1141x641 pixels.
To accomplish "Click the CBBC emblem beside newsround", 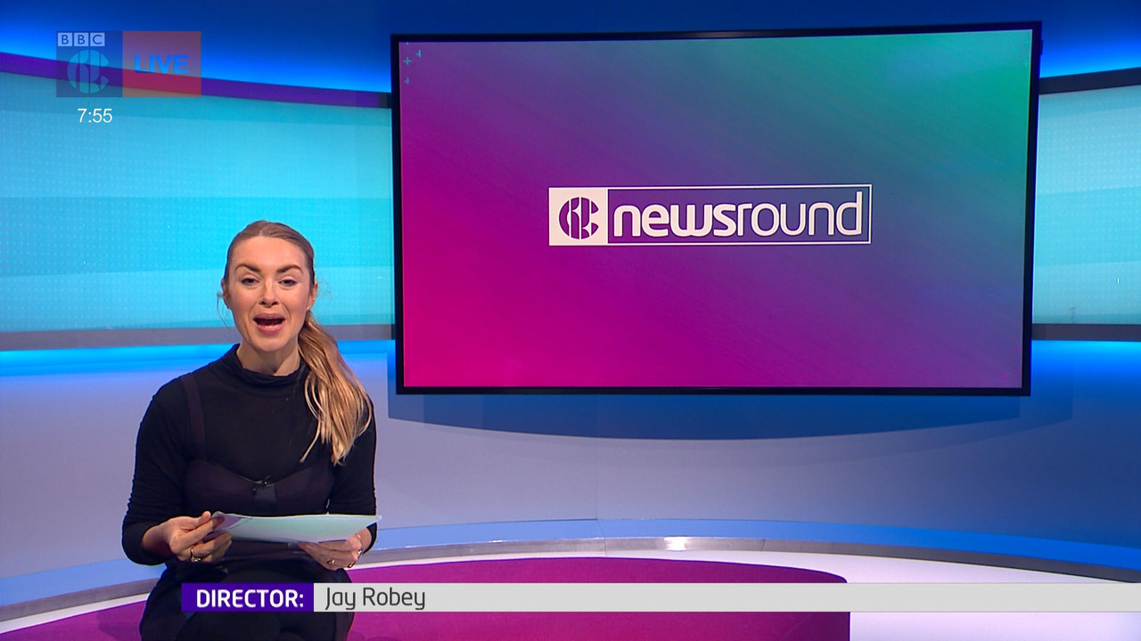I will [579, 216].
